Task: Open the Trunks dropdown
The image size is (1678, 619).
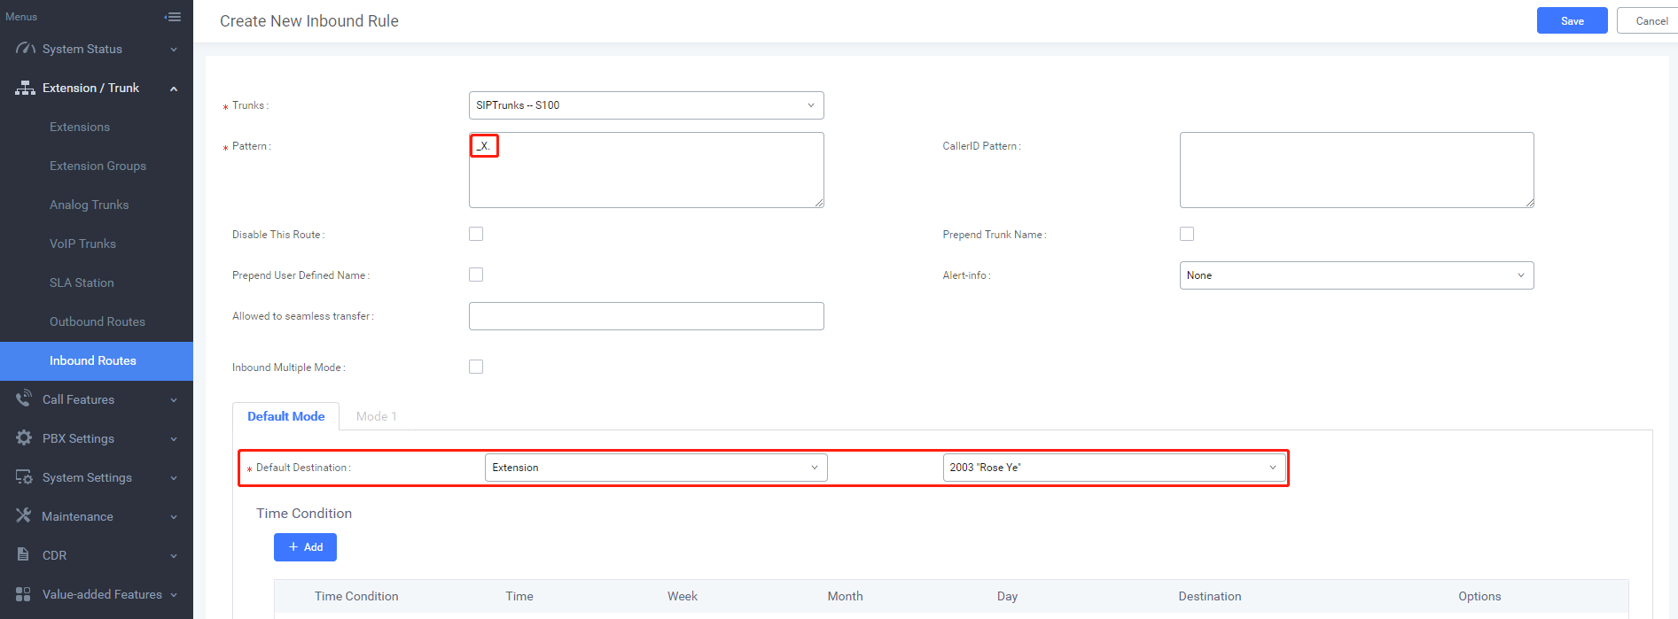Action: 646,105
